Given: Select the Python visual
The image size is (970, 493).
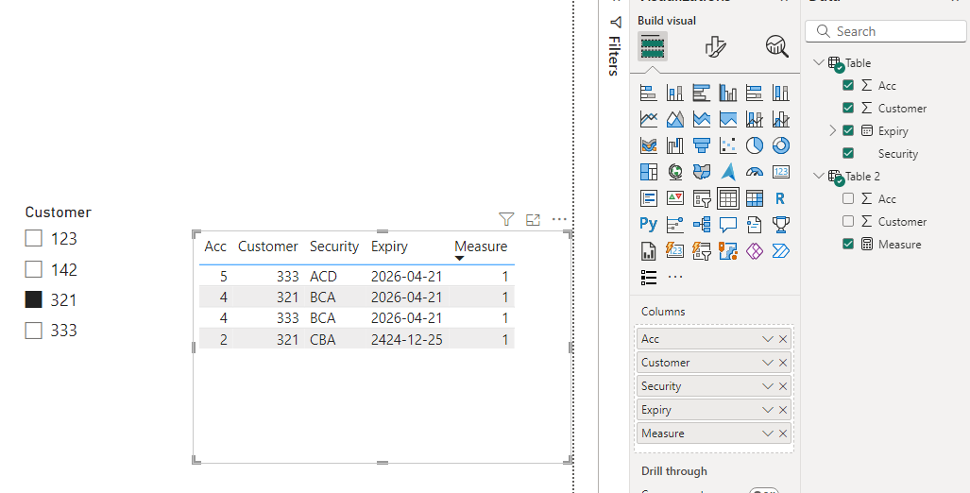Looking at the screenshot, I should pos(648,224).
